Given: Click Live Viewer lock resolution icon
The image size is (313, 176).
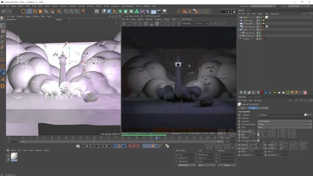Looking at the screenshot, I should click(x=152, y=24).
